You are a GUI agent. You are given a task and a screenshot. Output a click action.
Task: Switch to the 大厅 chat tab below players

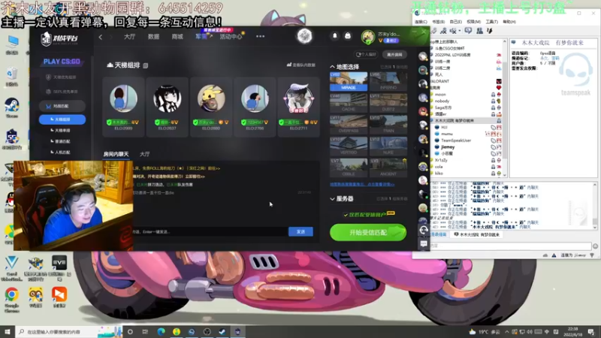pyautogui.click(x=144, y=154)
